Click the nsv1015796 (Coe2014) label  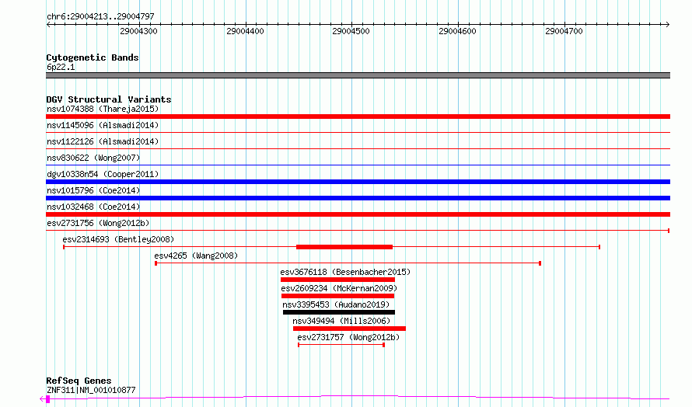click(x=93, y=190)
